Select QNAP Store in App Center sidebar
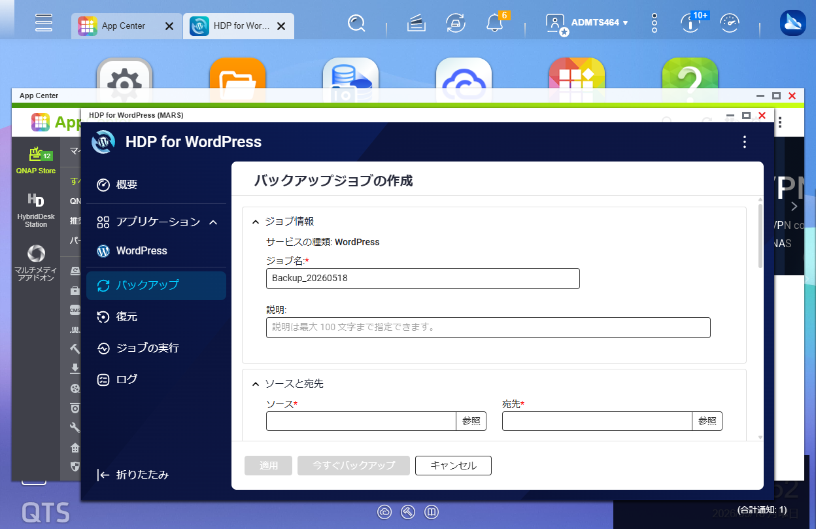 [36, 161]
